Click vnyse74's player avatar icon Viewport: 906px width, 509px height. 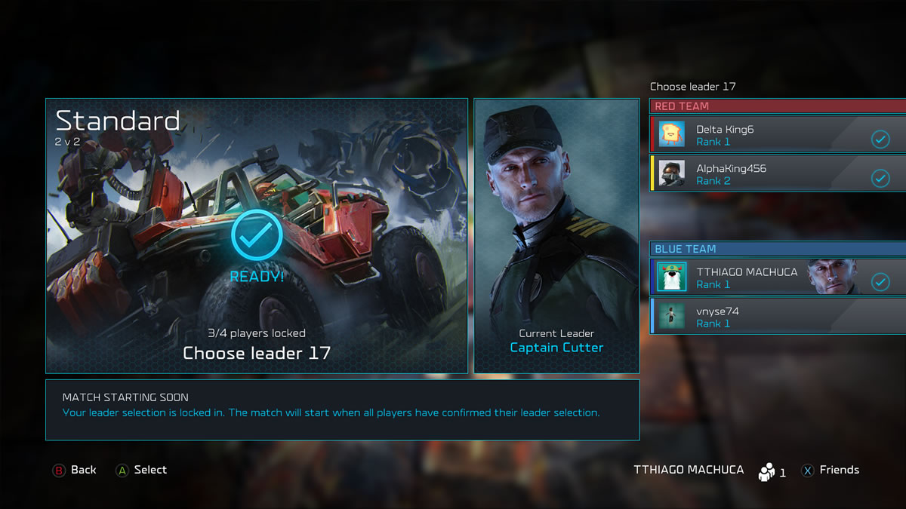(671, 316)
